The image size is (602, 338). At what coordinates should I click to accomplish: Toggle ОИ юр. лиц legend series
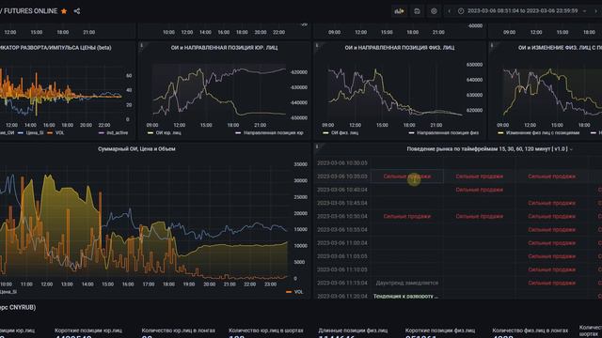coord(168,132)
